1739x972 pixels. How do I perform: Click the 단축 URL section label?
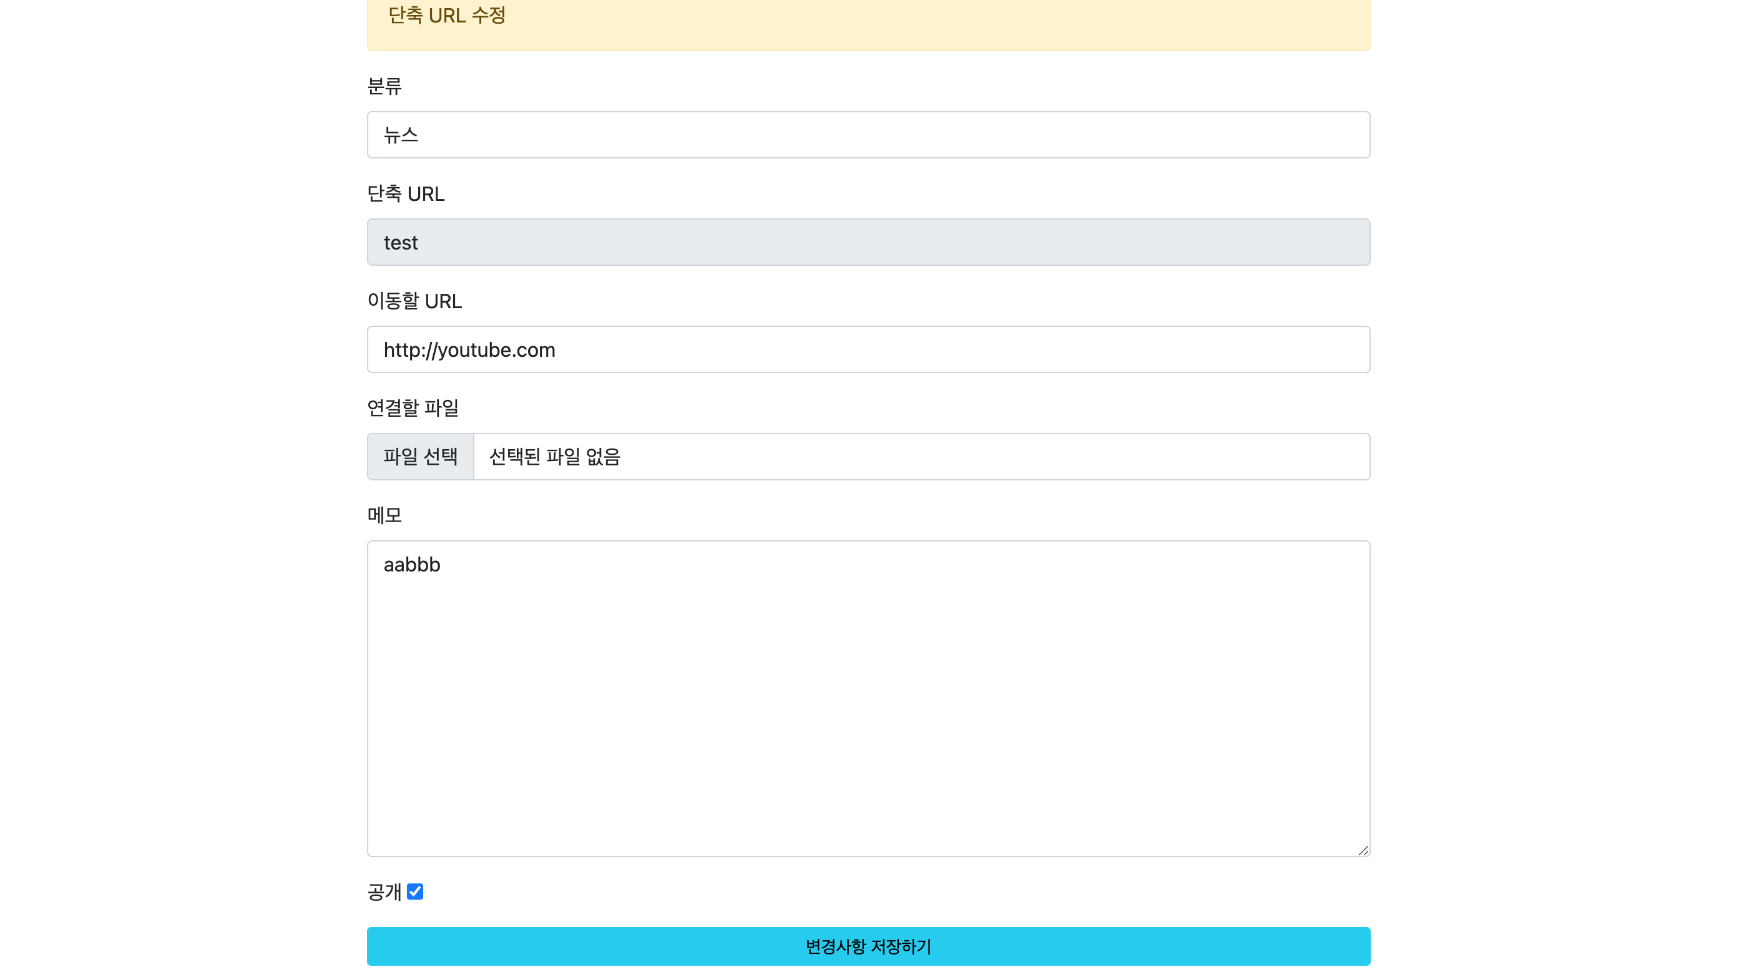[406, 193]
